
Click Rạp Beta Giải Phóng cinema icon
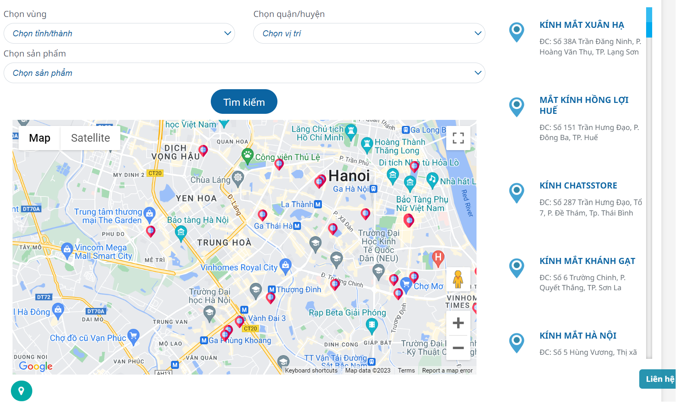(372, 325)
